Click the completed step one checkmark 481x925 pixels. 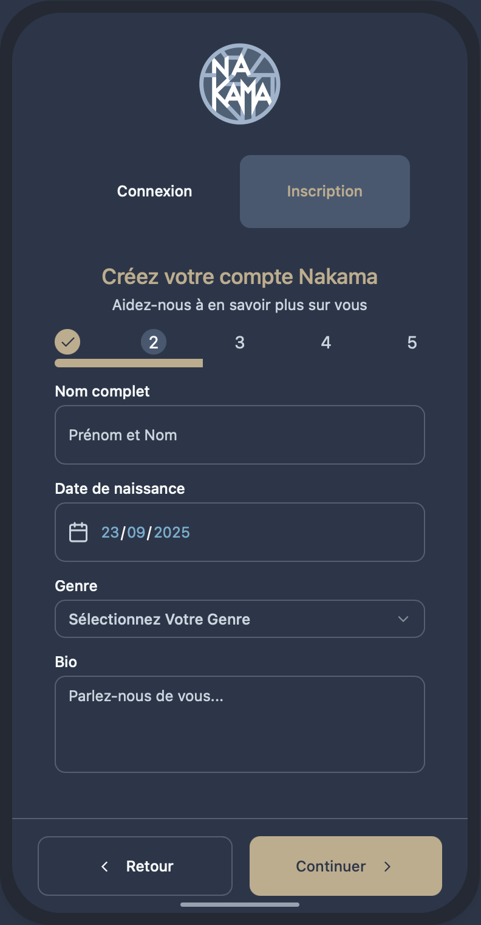[x=67, y=342]
